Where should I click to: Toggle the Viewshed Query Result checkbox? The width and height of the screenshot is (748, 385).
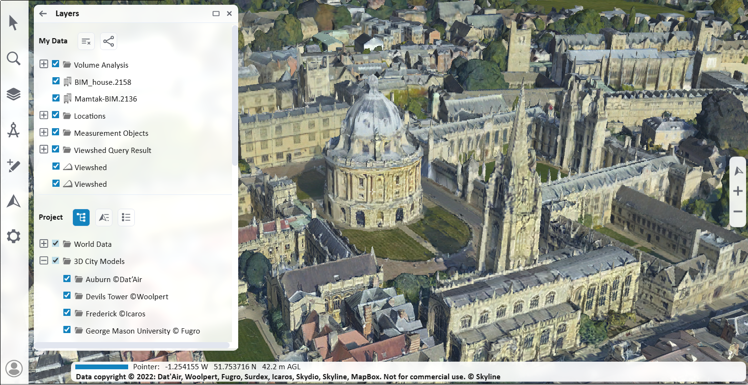click(x=56, y=149)
